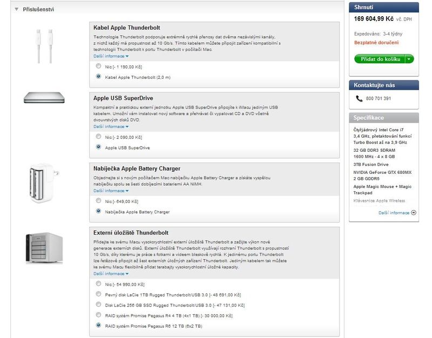
Task: Click 3TB Fusion Drive specification
Action: point(371,165)
